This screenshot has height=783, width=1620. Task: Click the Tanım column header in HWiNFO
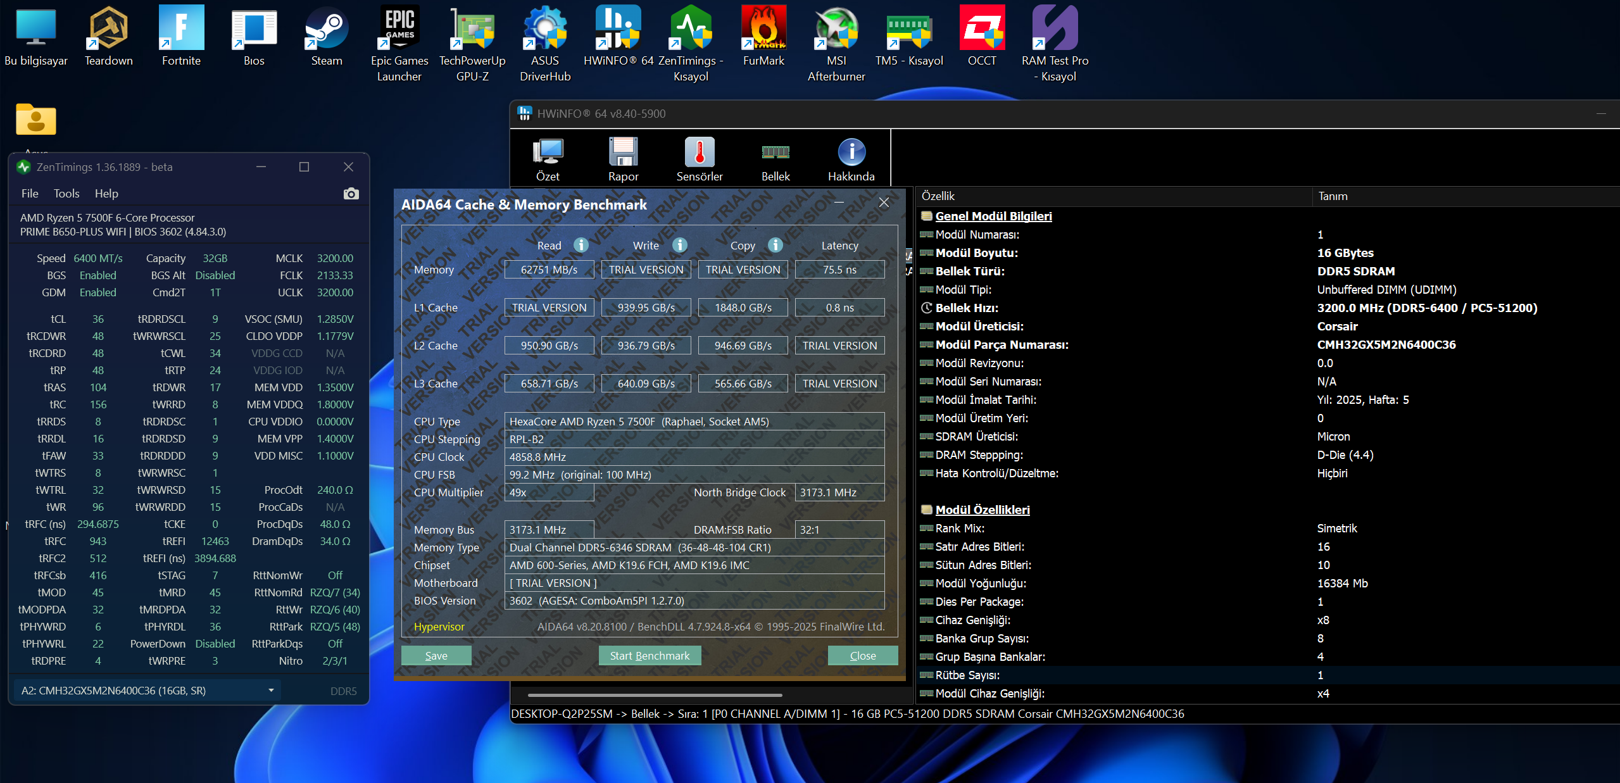coord(1466,196)
